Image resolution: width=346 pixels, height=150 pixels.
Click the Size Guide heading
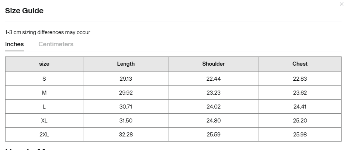tap(24, 11)
